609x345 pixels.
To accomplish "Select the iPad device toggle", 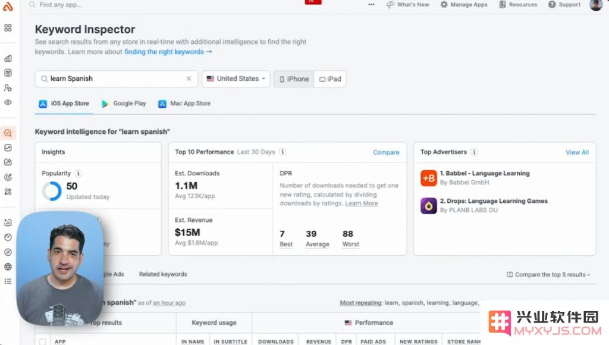I will [x=330, y=79].
